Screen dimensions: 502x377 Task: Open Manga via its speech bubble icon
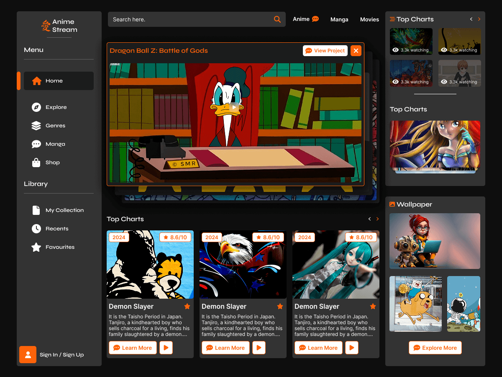point(36,144)
